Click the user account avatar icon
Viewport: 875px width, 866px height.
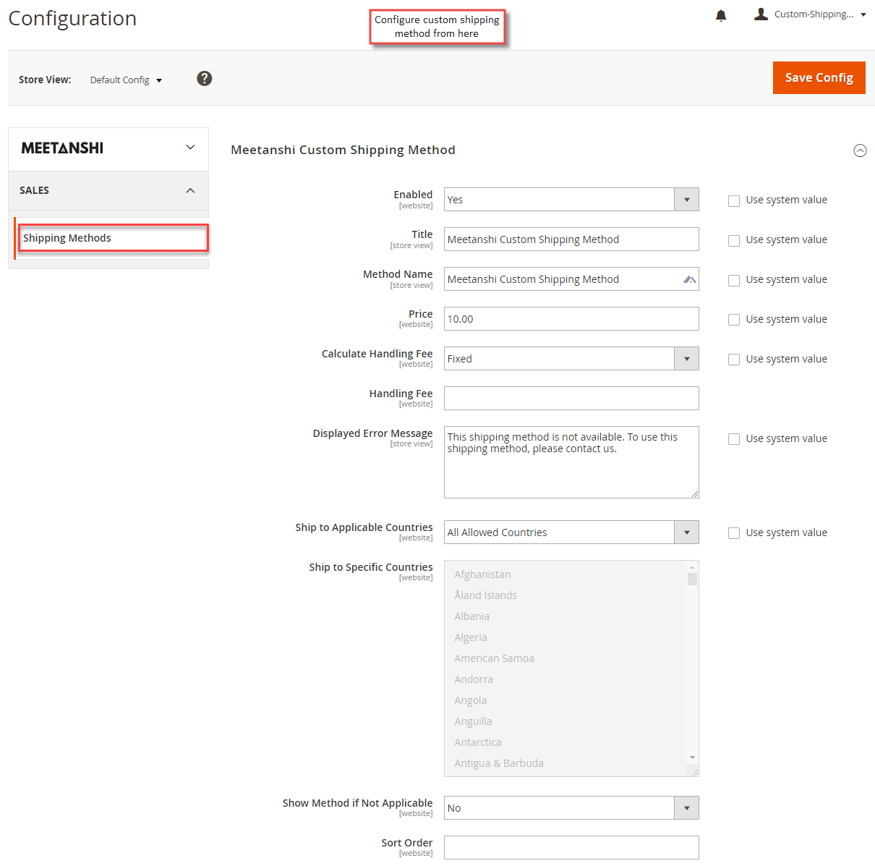point(761,14)
